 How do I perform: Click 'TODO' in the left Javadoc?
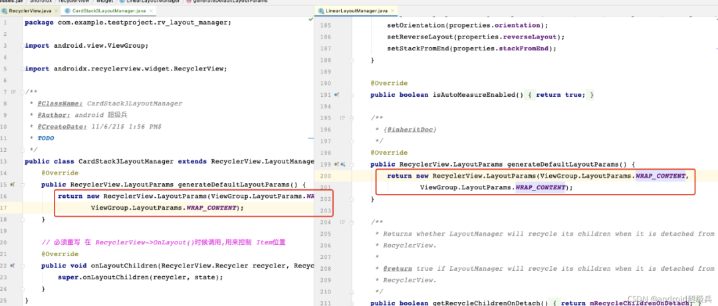(46, 138)
